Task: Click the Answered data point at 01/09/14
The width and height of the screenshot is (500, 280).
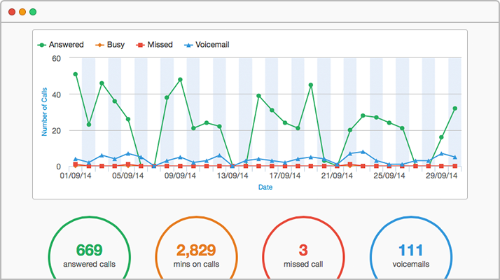Action: click(76, 74)
